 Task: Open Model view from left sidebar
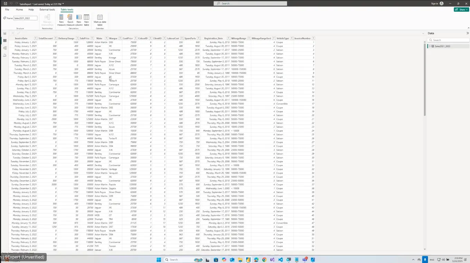(5, 48)
